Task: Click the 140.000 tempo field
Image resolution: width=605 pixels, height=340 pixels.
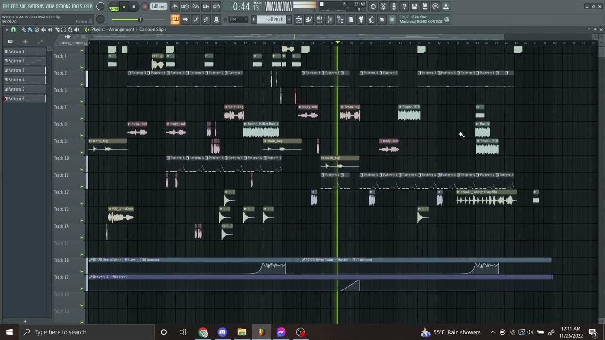Action: tap(159, 7)
